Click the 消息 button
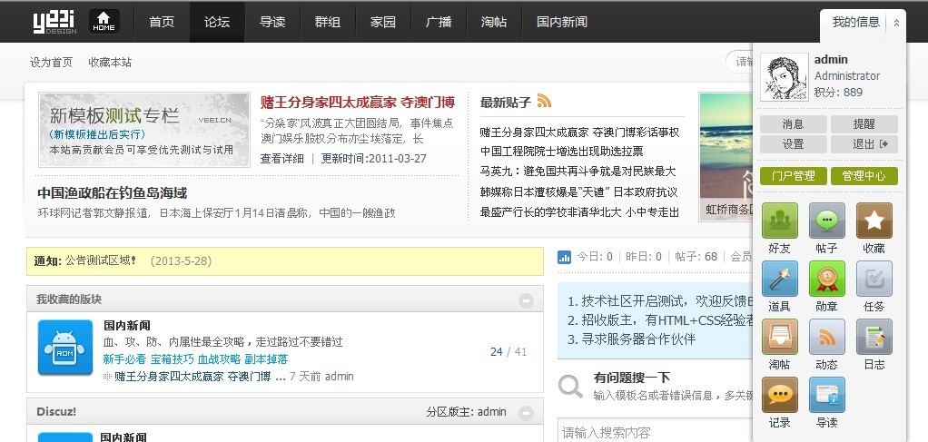Image resolution: width=928 pixels, height=442 pixels. click(x=793, y=124)
